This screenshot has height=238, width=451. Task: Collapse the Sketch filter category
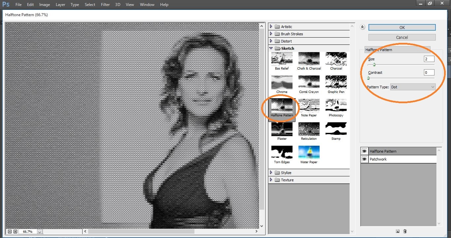tap(271, 48)
